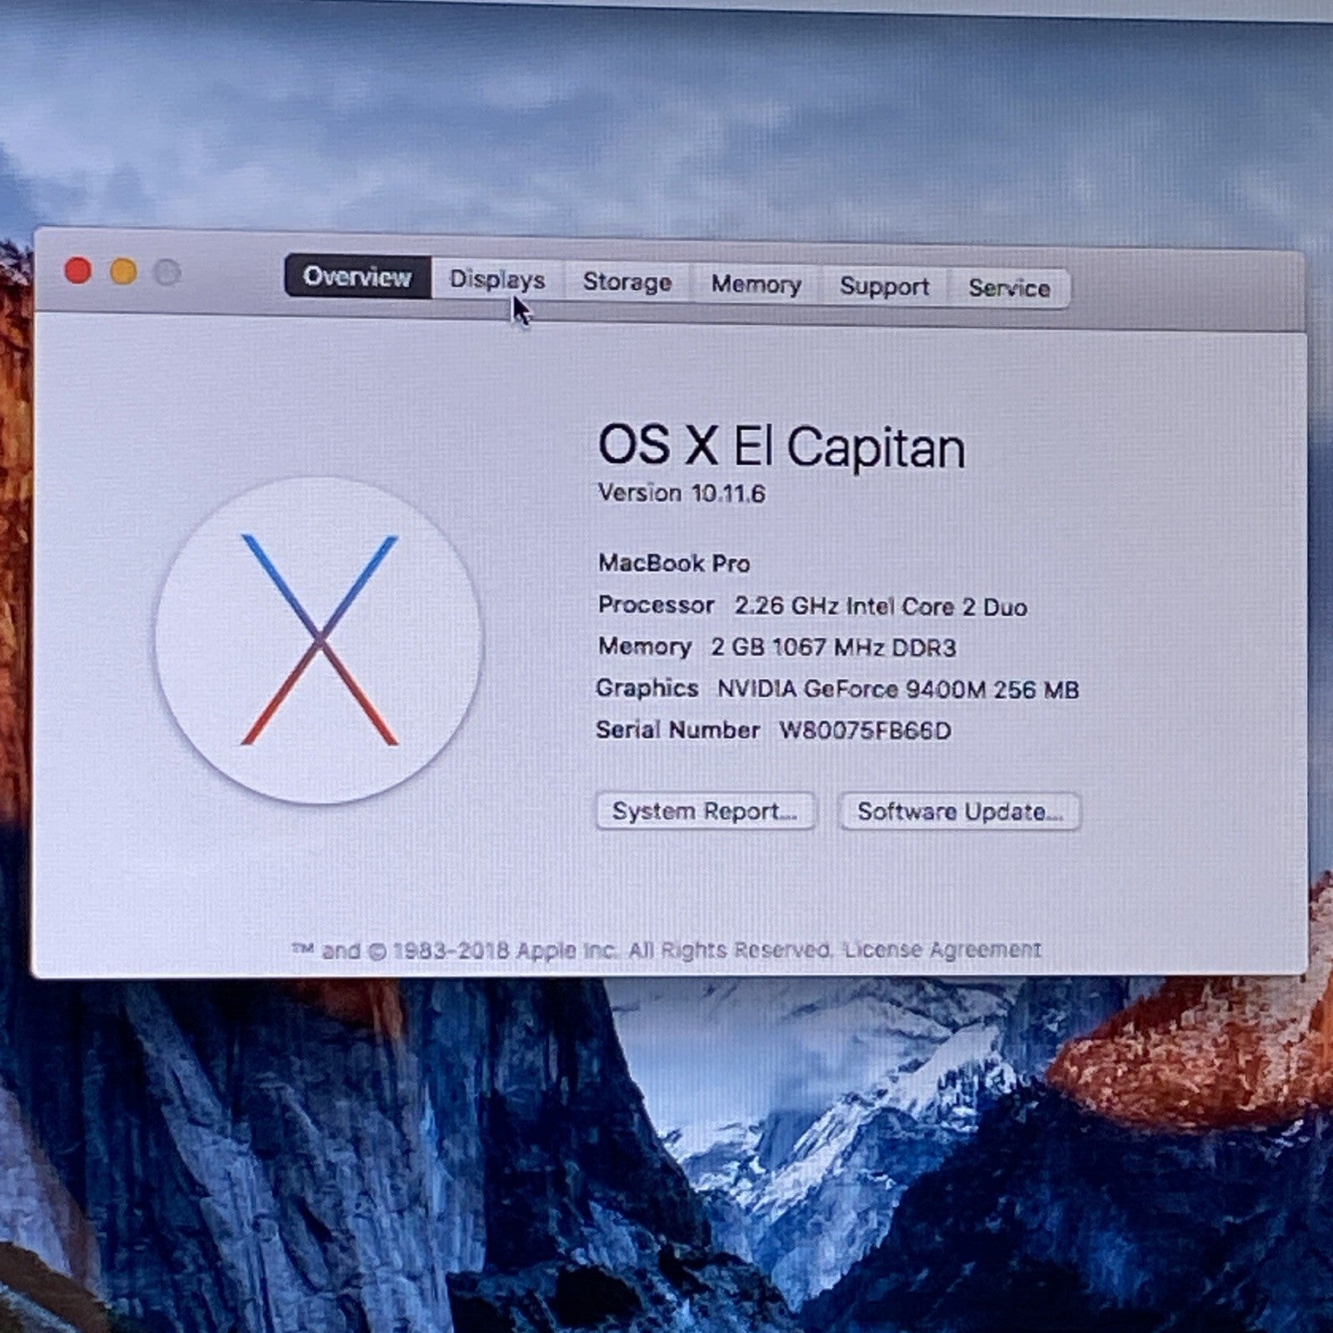
Task: Click the serial number W80075FB66D
Action: 865,731
